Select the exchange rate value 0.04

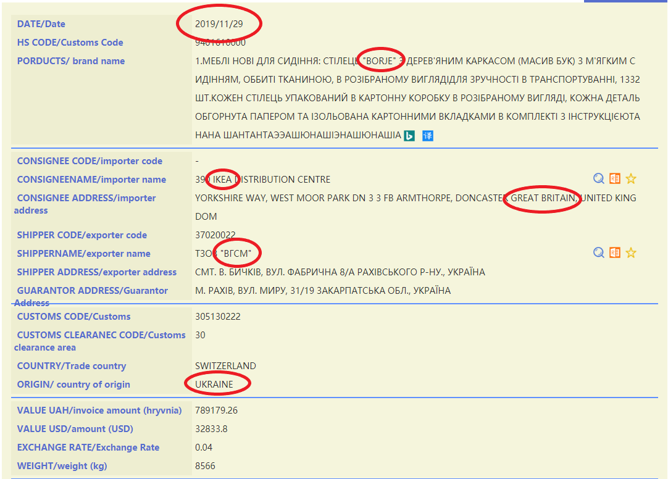pyautogui.click(x=204, y=448)
